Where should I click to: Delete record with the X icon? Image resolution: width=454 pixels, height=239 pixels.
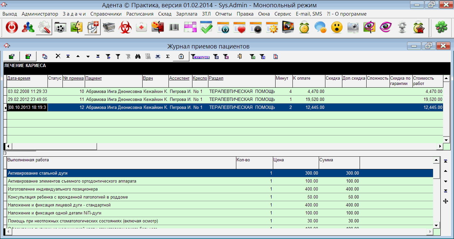tap(58, 56)
